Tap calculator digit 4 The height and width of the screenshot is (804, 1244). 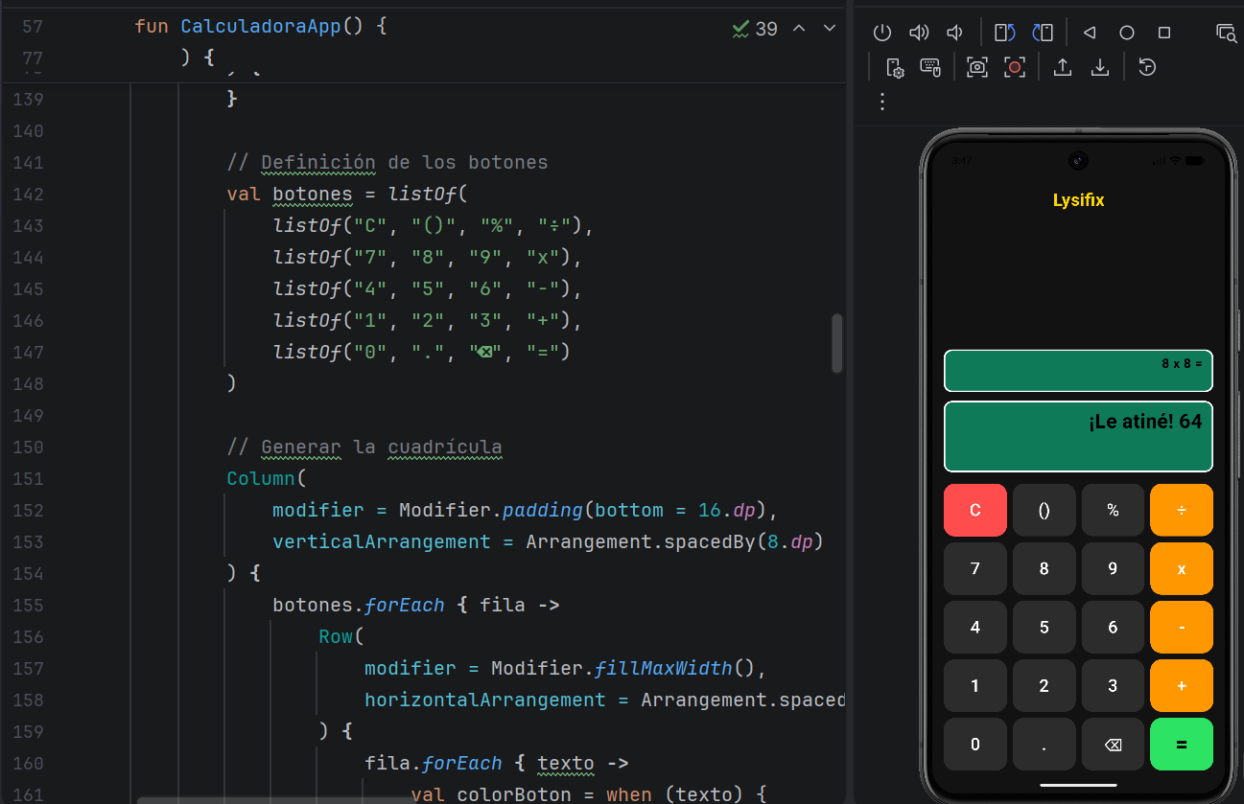(x=975, y=627)
